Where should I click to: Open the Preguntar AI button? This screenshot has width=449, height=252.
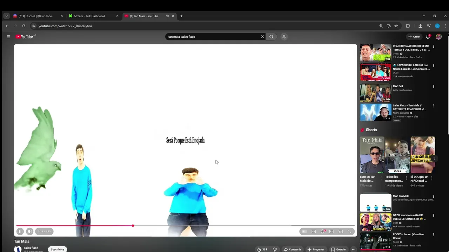pos(316,250)
